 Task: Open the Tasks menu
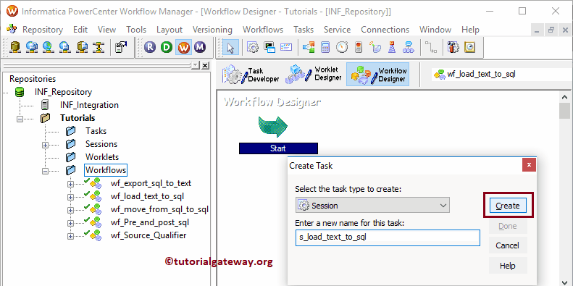304,30
